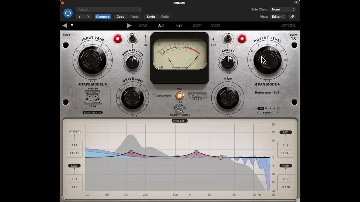Image resolution: width=360 pixels, height=202 pixels.
Task: Click the Honey pan (-3dB) display
Action: pos(267,93)
